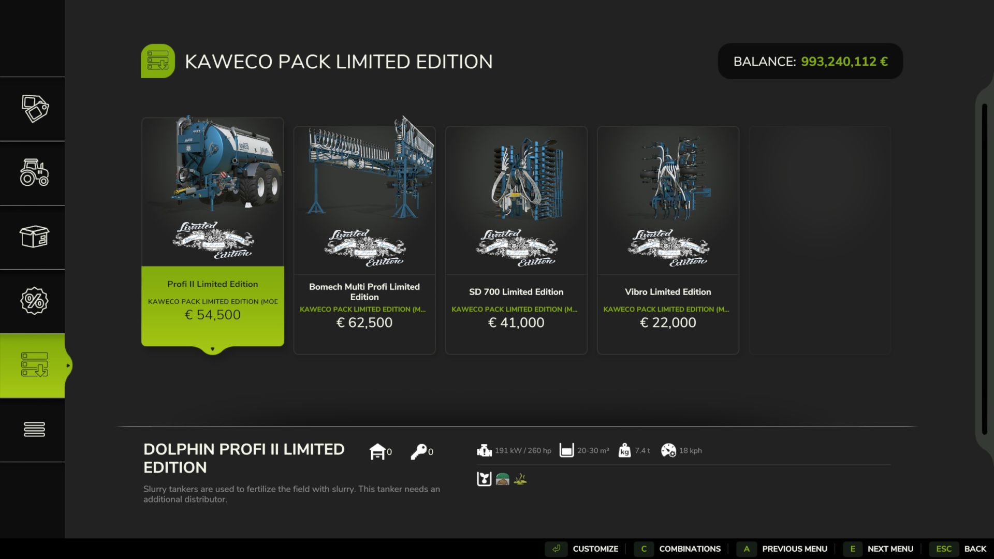Go to Previous Menu
This screenshot has width=994, height=559.
point(783,549)
